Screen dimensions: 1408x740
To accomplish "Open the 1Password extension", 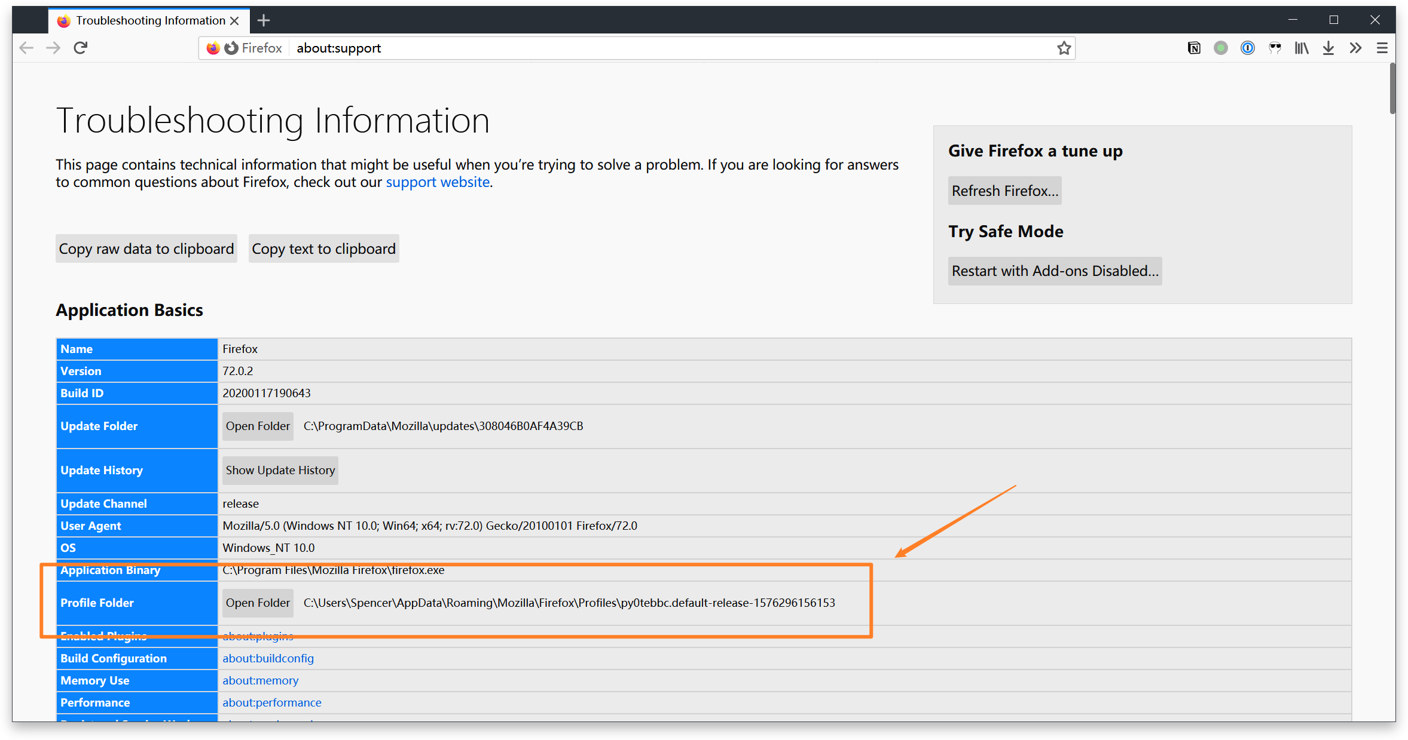I will click(x=1248, y=48).
